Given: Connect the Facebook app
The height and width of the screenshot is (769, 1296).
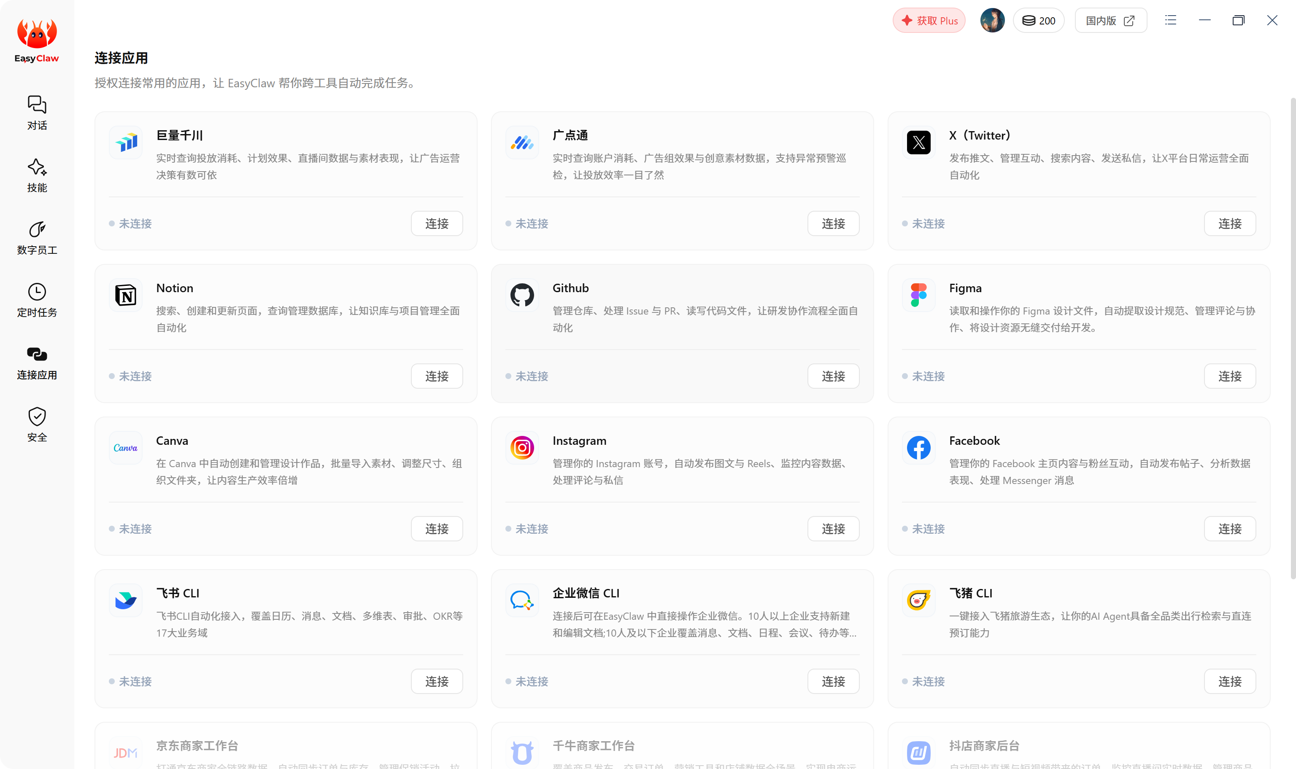Looking at the screenshot, I should point(1230,529).
